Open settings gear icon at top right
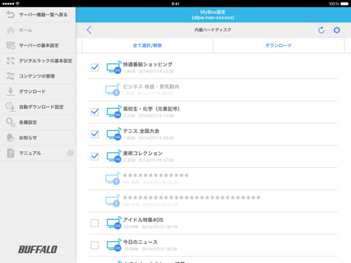 tap(336, 30)
